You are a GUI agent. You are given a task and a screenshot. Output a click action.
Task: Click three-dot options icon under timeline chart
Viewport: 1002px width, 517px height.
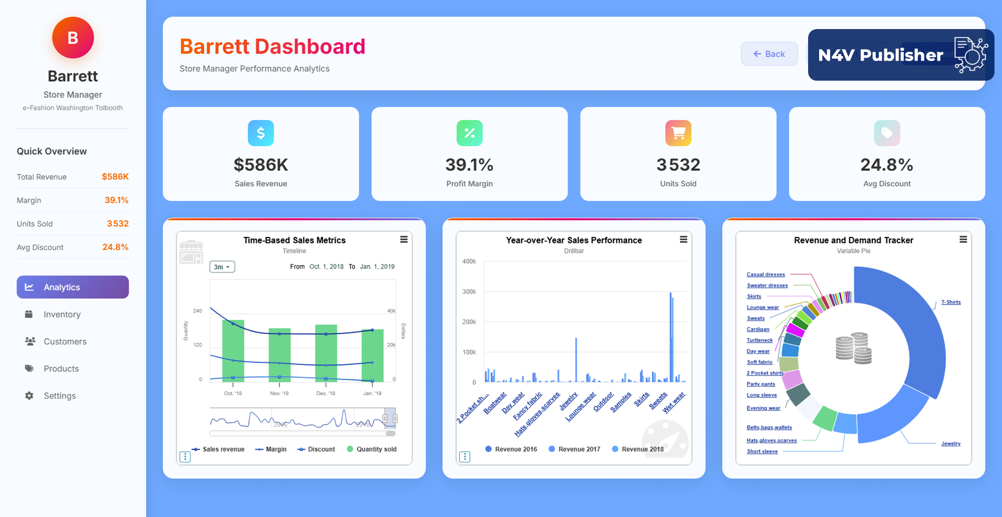tap(185, 456)
